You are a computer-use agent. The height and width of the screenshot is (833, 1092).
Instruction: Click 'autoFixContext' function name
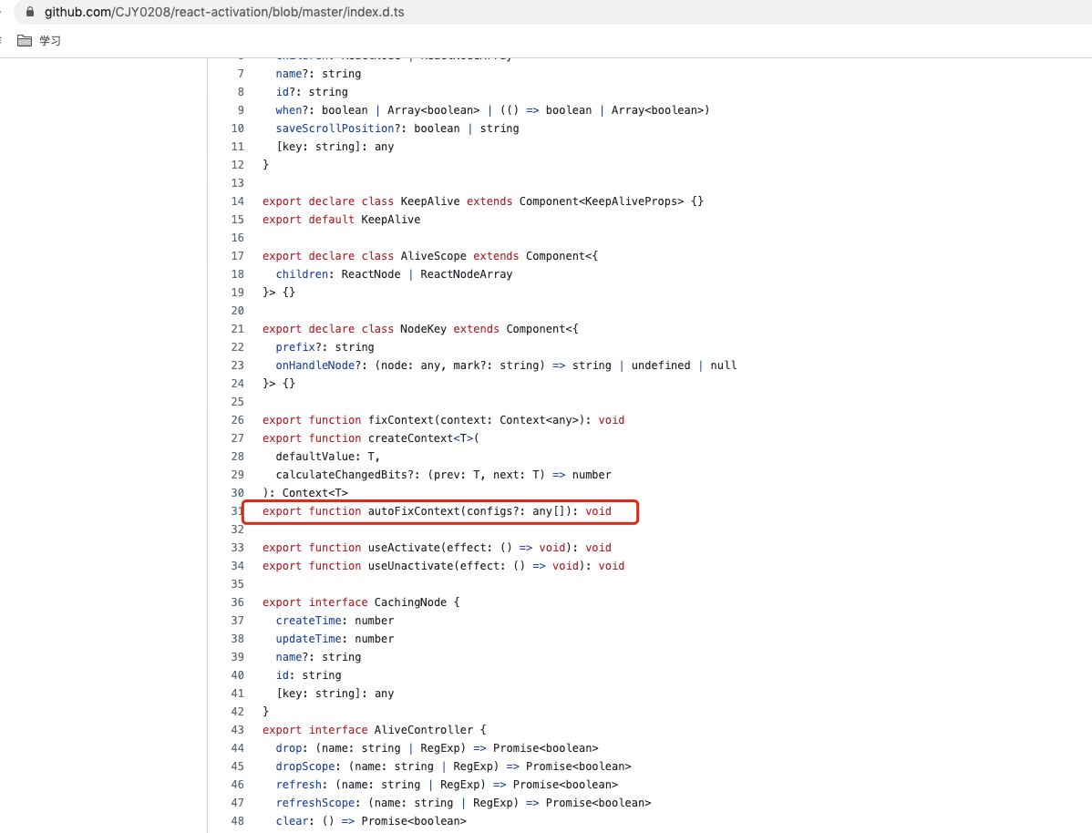414,511
